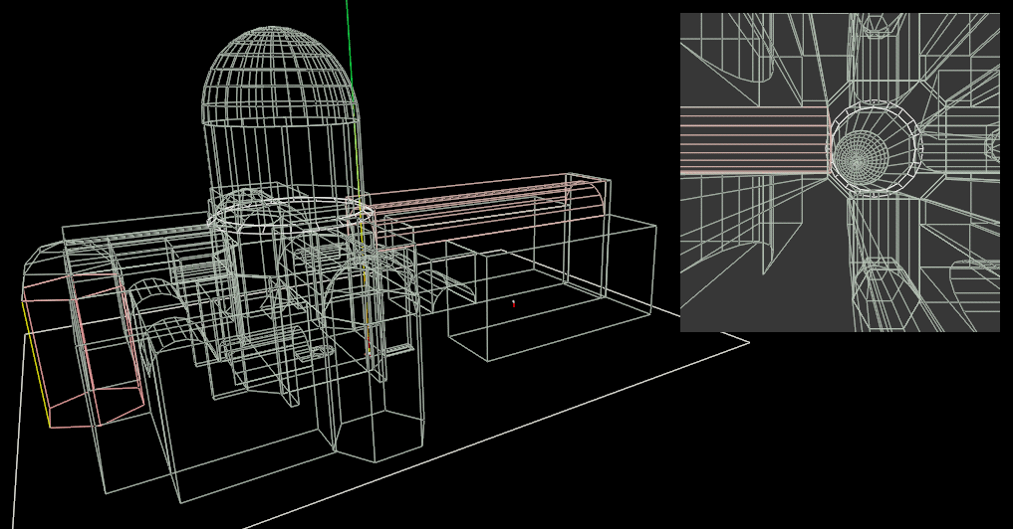Screen dimensions: 1013x529
Task: Select the wireframe dome atop the tower
Action: (x=279, y=76)
